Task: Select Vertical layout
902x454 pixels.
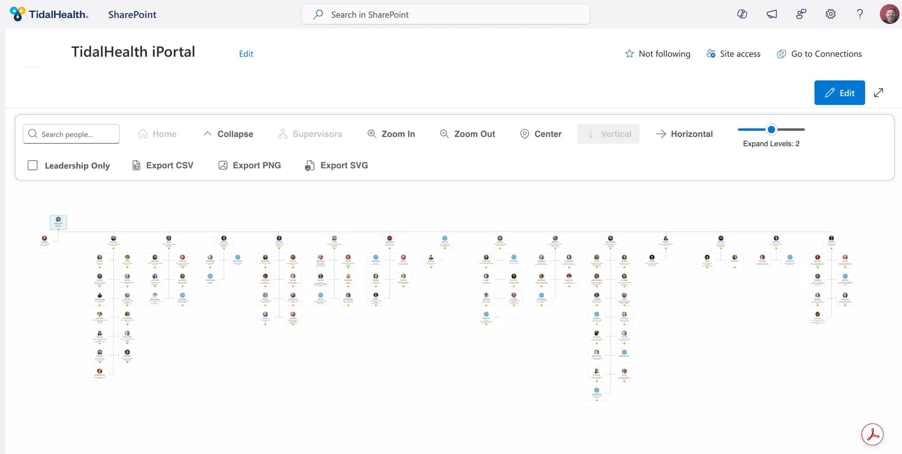Action: (608, 134)
